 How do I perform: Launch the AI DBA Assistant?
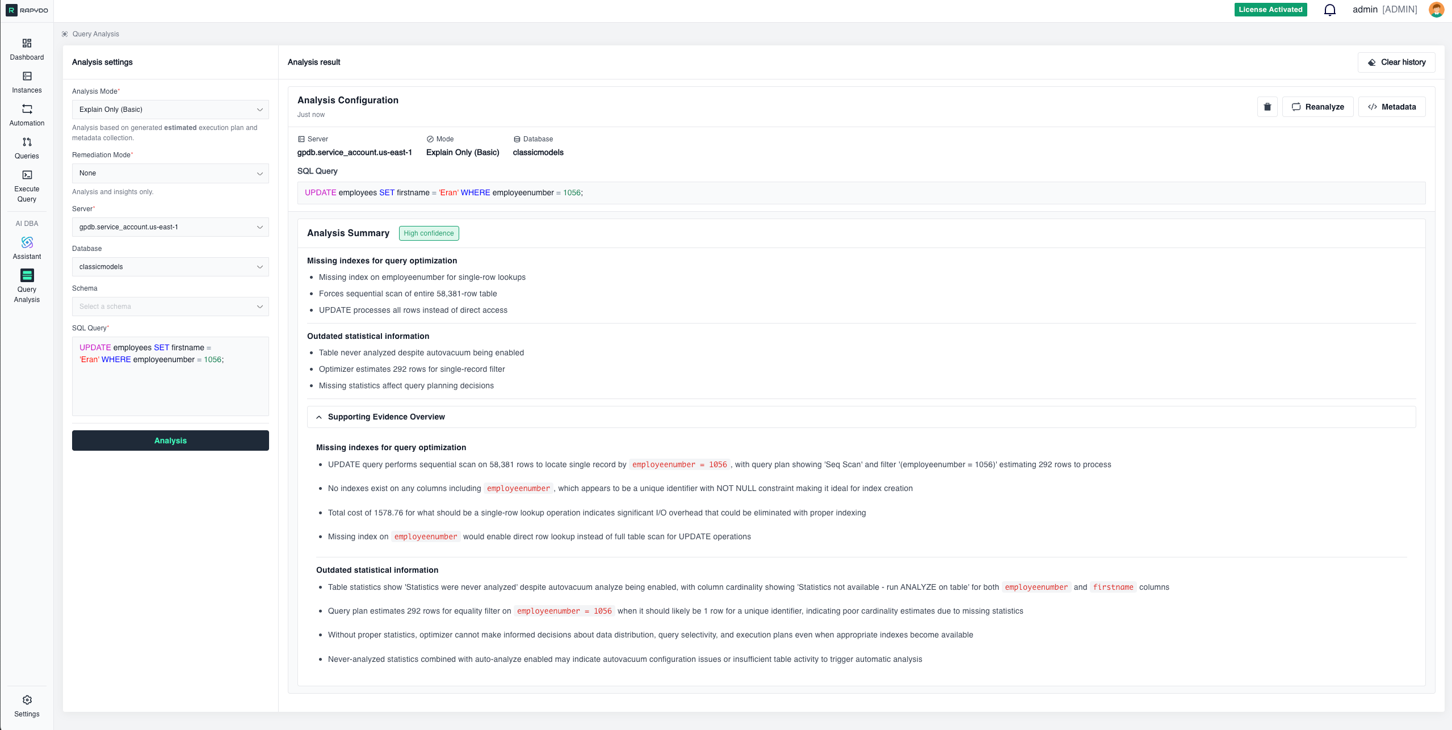pyautogui.click(x=27, y=243)
